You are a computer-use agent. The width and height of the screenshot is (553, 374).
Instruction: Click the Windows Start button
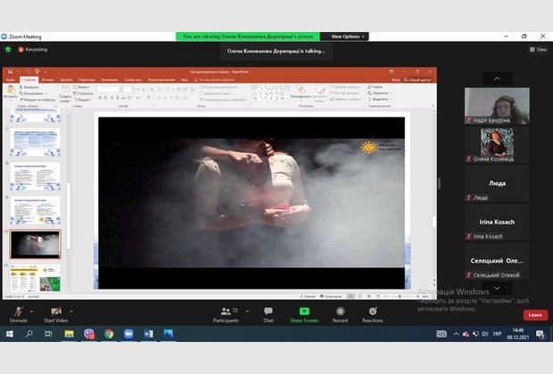pyautogui.click(x=10, y=334)
